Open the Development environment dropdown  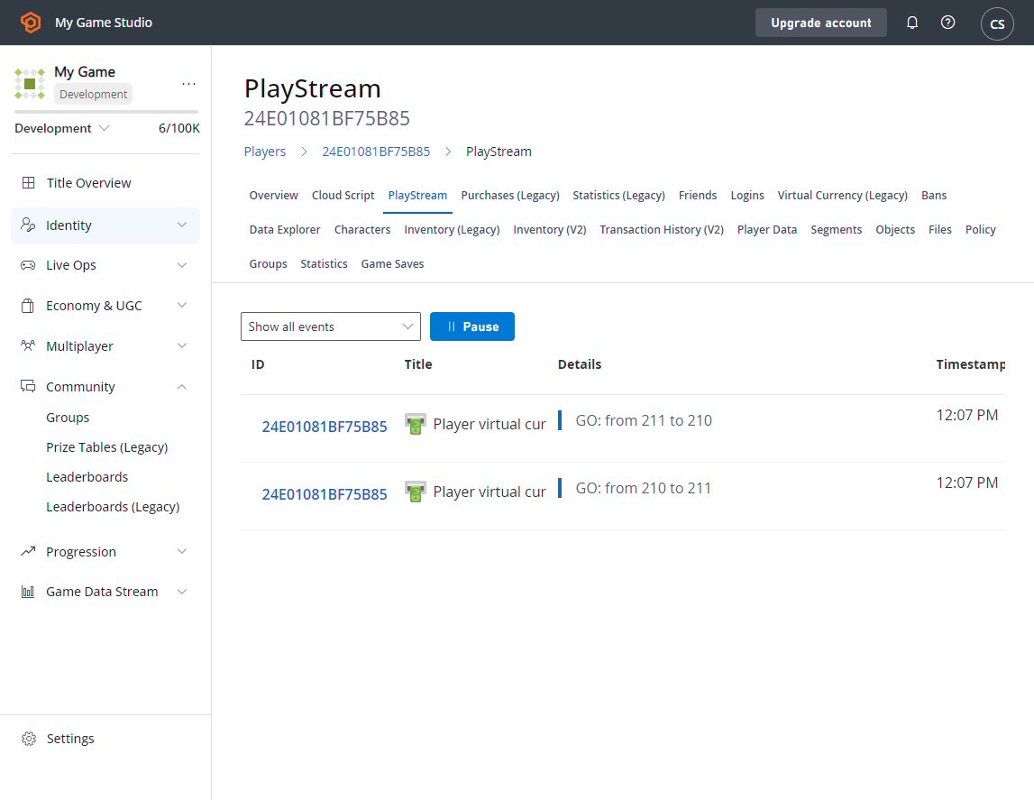62,128
